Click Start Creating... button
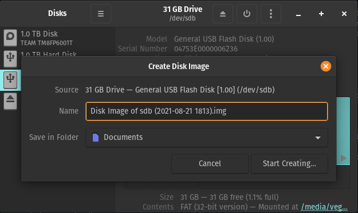The image size is (358, 213). pos(289,164)
